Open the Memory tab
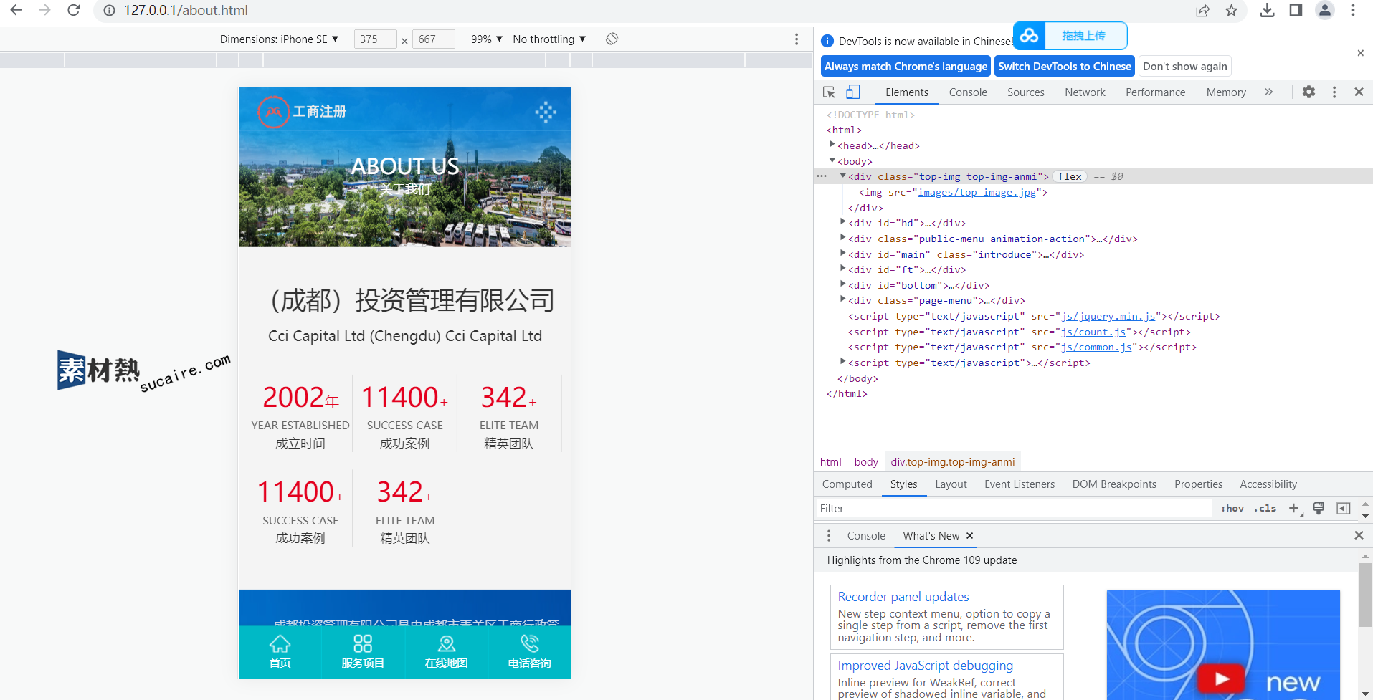Viewport: 1373px width, 700px height. [1226, 92]
